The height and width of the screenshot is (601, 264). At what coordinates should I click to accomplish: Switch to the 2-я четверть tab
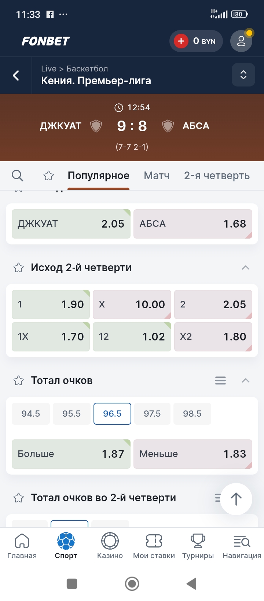pos(217,176)
